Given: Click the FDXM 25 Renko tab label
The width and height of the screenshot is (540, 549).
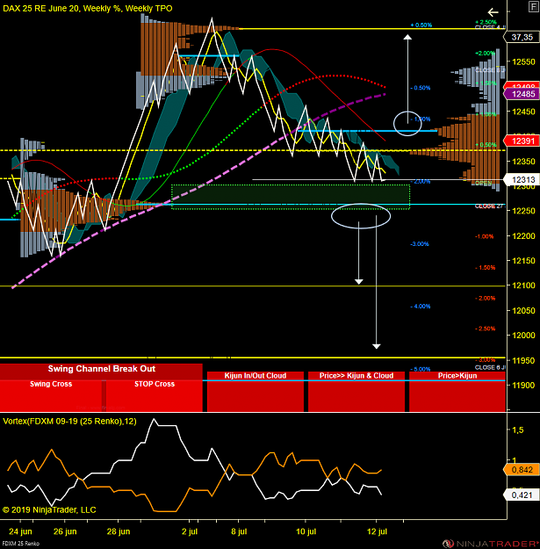Looking at the screenshot, I should tap(21, 544).
